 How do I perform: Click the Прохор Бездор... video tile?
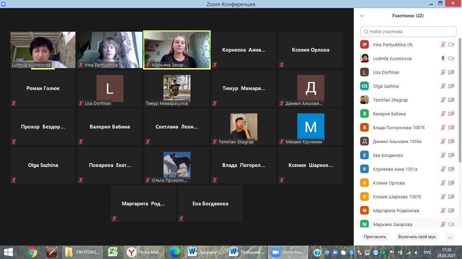click(43, 127)
